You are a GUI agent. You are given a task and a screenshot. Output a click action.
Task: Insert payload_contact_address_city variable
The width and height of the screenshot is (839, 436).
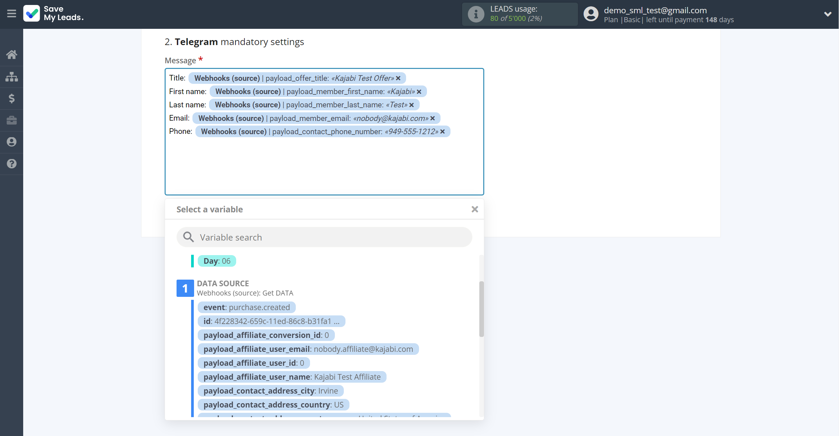click(271, 391)
